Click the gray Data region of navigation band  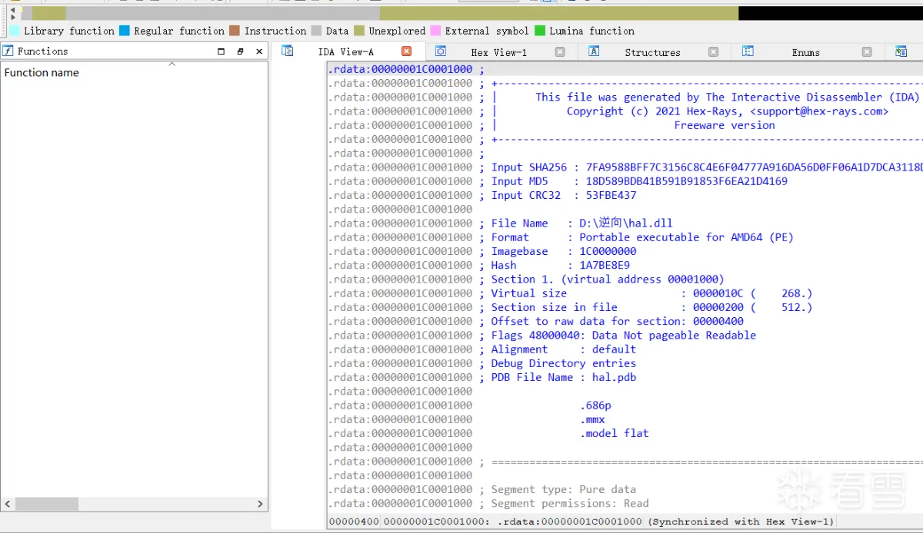point(223,13)
